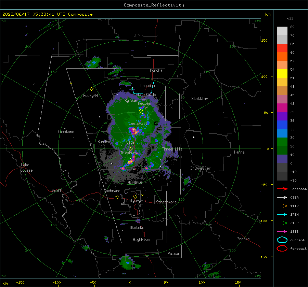308x287 pixels.
Task: Click the Banff label
Action: click(56, 190)
